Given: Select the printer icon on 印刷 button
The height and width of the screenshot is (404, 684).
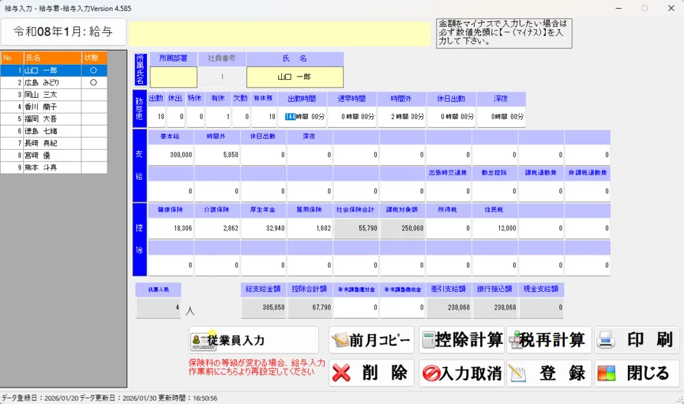Looking at the screenshot, I should point(605,340).
